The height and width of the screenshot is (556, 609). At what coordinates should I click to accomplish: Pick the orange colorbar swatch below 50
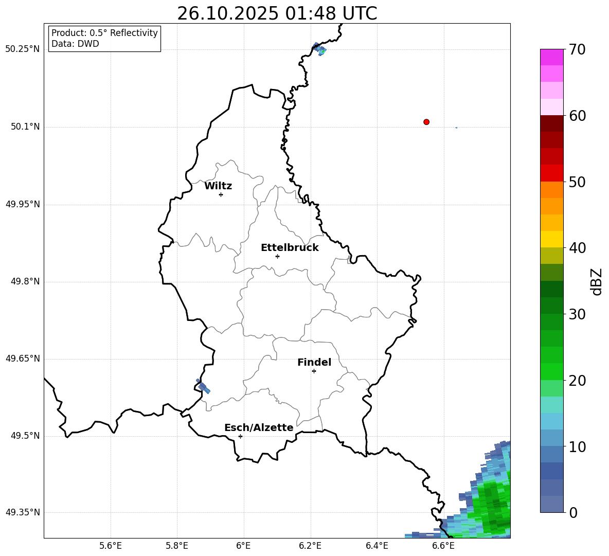(551, 190)
